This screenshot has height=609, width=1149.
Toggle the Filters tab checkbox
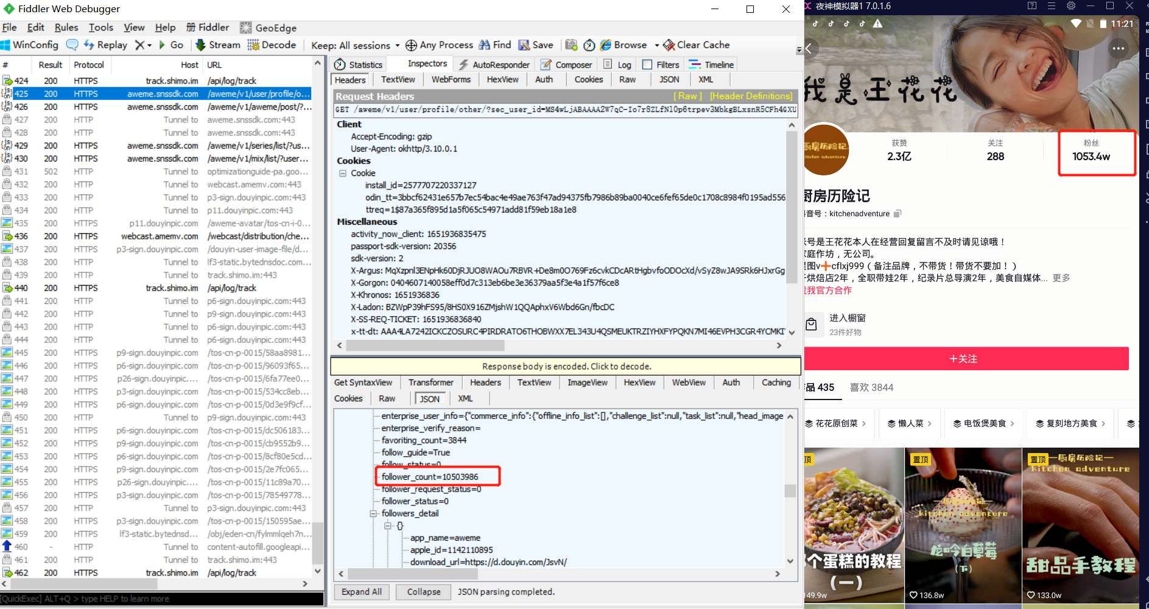click(647, 65)
